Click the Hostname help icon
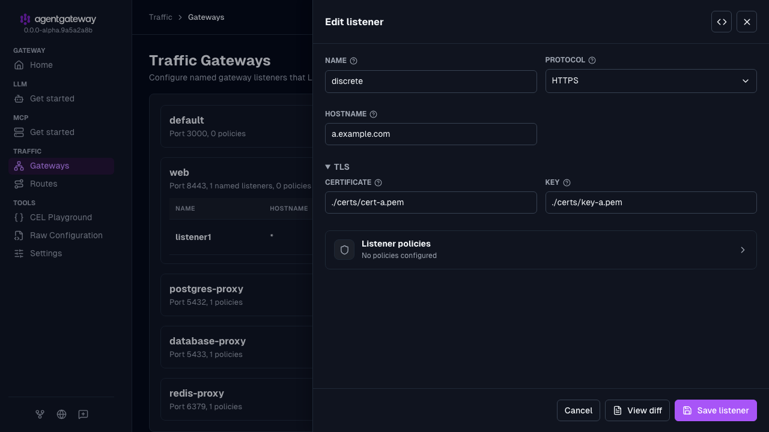Screen dimensions: 769x432 tap(373, 114)
